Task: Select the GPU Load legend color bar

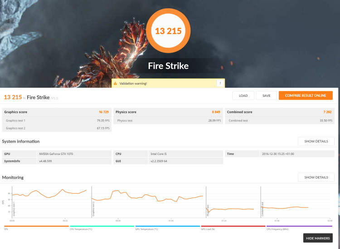Action: click(233, 226)
